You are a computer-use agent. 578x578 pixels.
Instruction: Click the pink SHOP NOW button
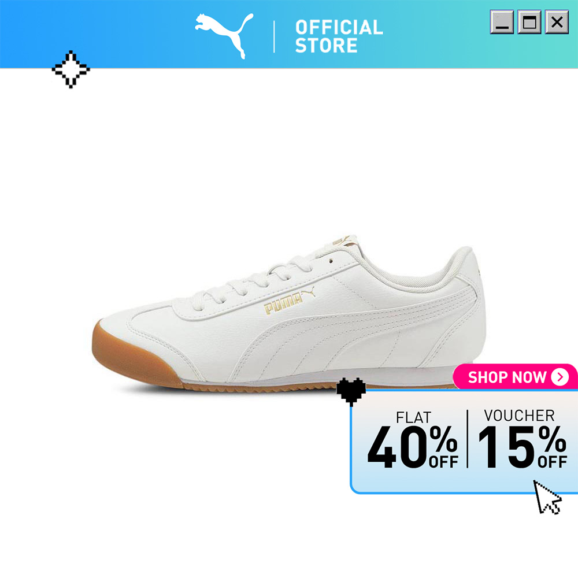514,377
